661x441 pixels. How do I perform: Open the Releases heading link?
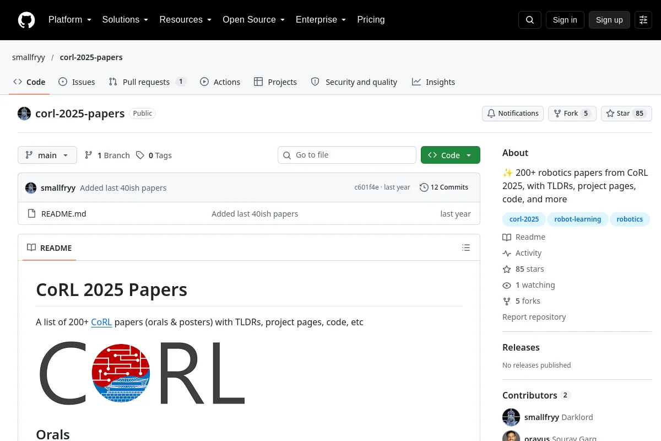coord(521,347)
